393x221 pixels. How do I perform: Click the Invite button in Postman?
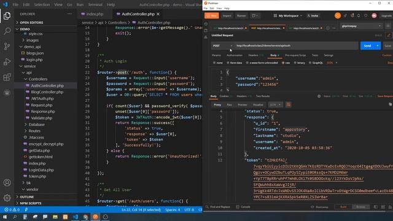click(313, 16)
